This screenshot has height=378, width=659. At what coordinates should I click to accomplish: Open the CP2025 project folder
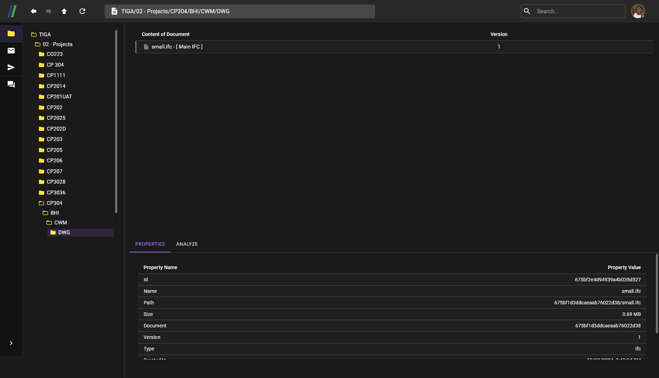pos(56,118)
